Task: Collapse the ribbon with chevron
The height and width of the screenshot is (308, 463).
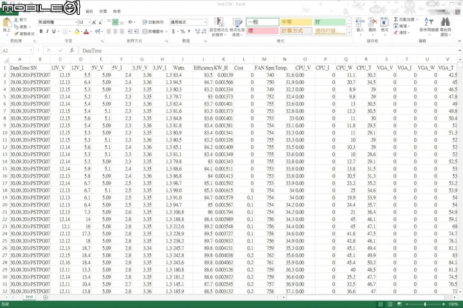Action: [459, 41]
